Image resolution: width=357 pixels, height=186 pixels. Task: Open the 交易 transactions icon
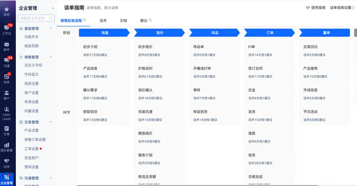tap(7, 129)
